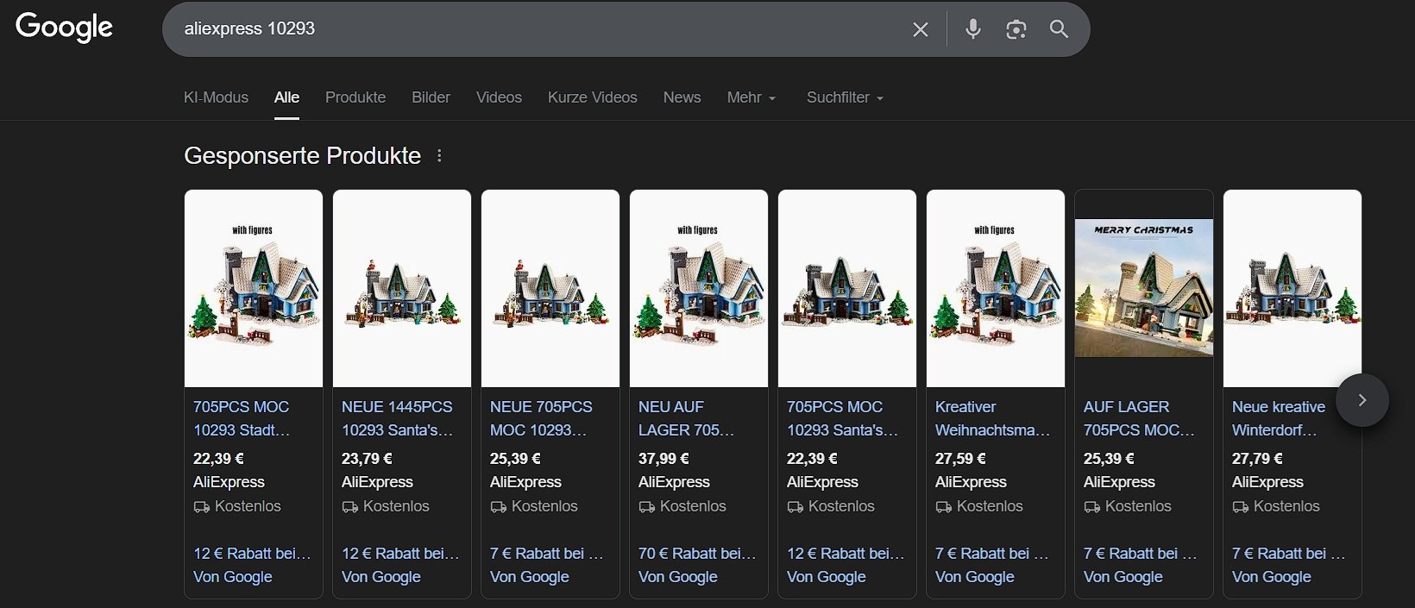Open the Kurze Videos tab

[x=592, y=97]
